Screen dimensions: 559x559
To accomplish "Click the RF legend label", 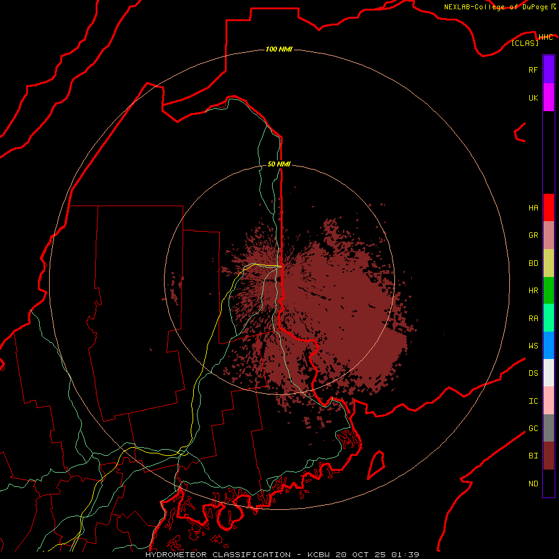I will [533, 70].
